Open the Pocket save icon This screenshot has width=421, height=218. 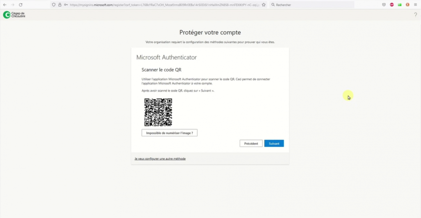pos(384,5)
